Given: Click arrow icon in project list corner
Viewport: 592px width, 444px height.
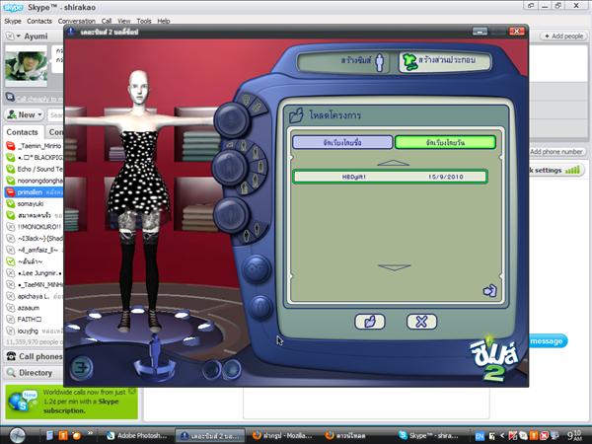Looking at the screenshot, I should [490, 290].
